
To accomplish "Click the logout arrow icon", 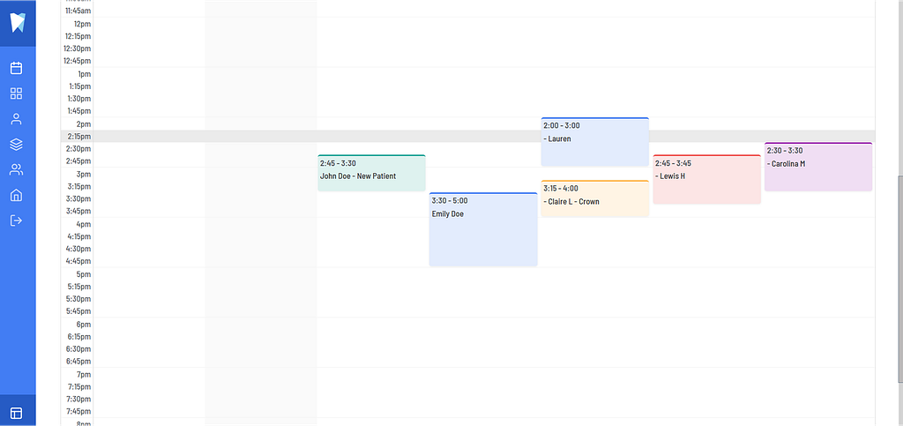I will pyautogui.click(x=16, y=220).
